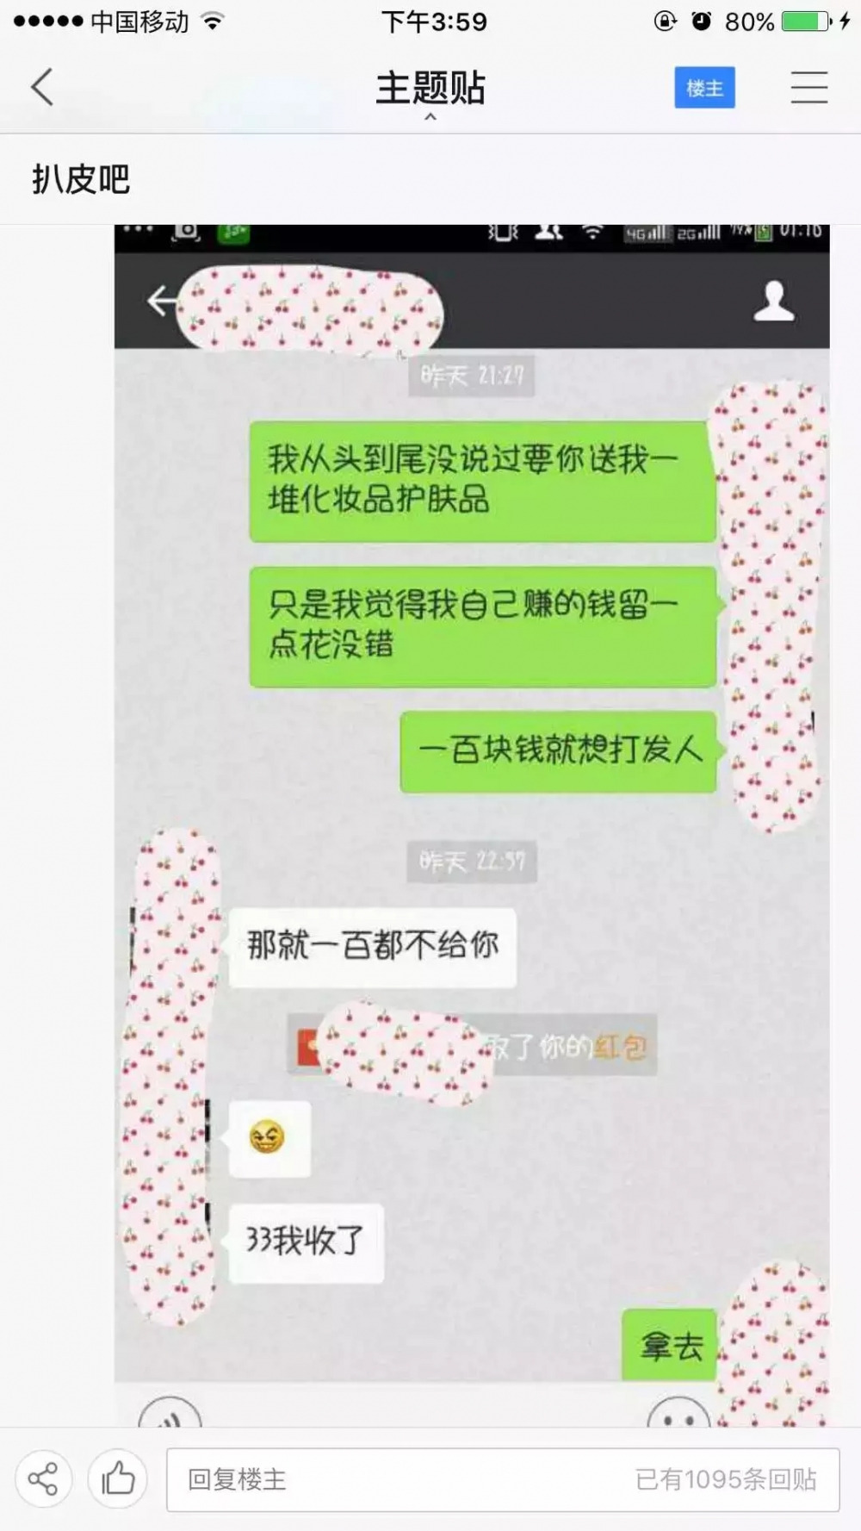861x1531 pixels.
Task: Tap the thumbs-up like icon
Action: (x=118, y=1479)
